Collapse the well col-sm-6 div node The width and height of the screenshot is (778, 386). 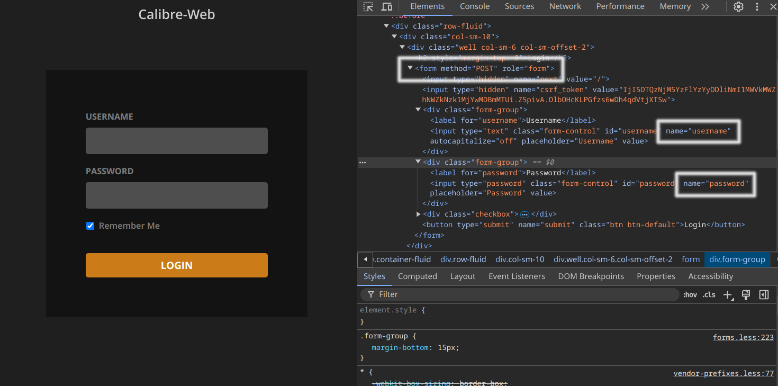coord(402,47)
